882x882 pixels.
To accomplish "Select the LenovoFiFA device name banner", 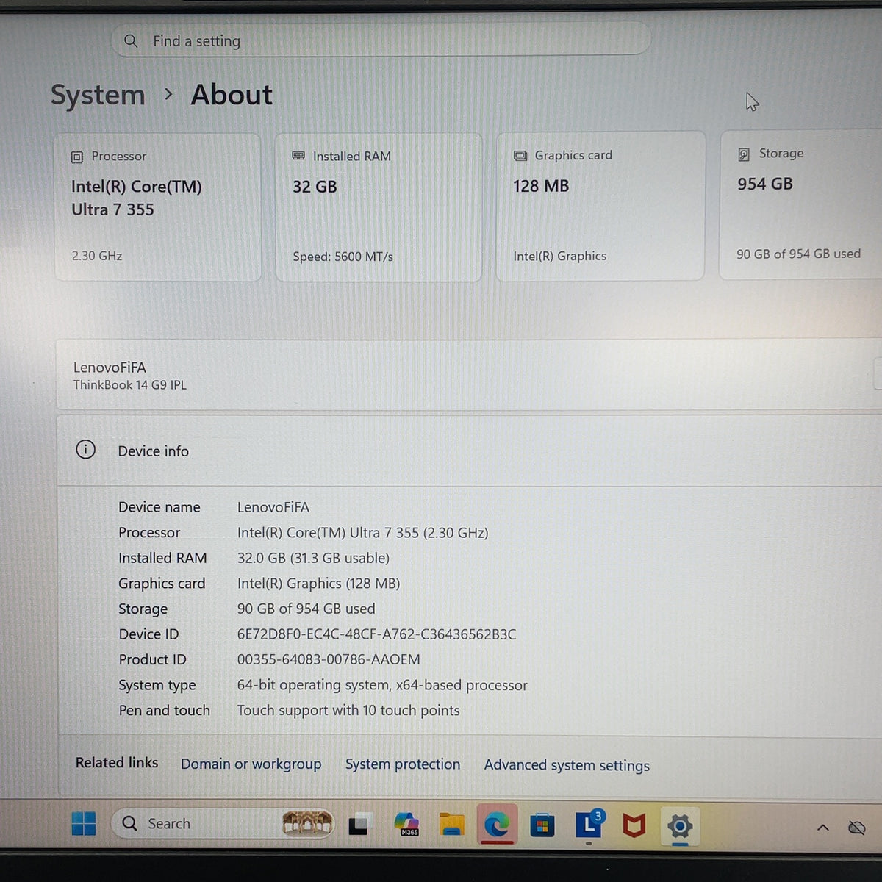I will [x=470, y=375].
